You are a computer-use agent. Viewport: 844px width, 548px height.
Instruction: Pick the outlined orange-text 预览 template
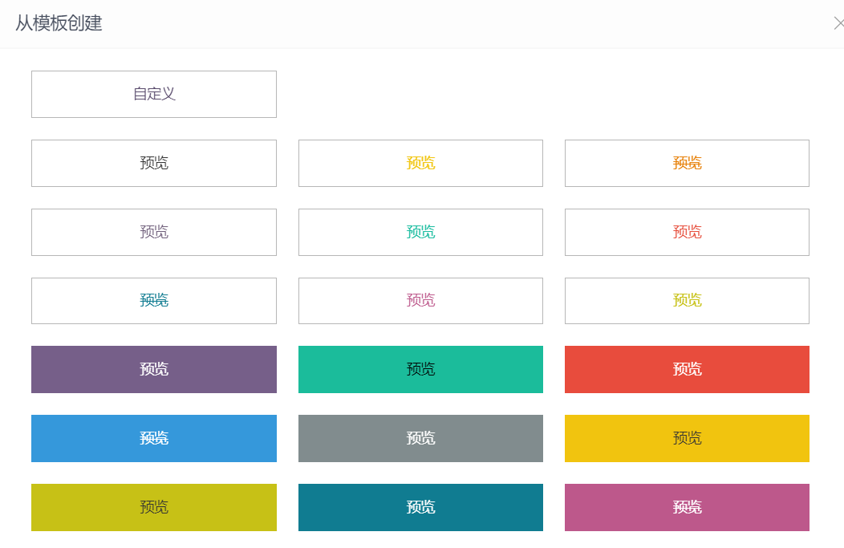click(687, 163)
